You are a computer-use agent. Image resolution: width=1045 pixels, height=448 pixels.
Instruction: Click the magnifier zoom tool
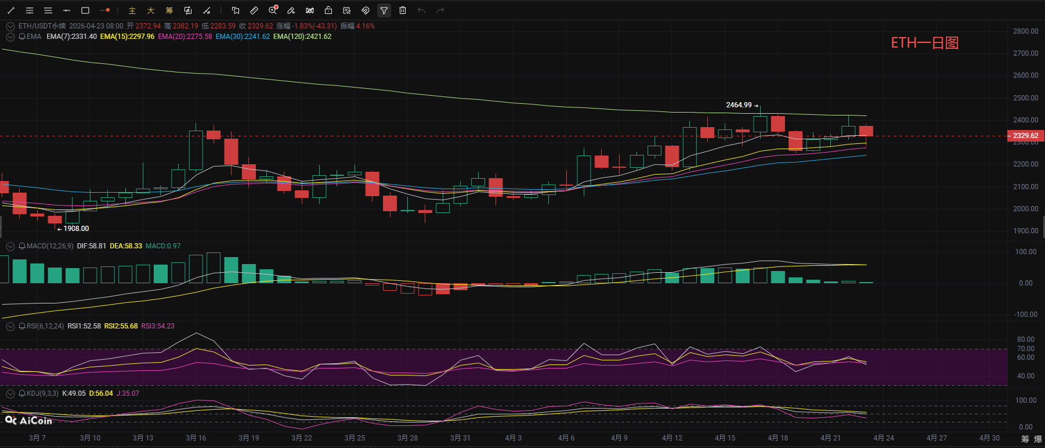[273, 10]
